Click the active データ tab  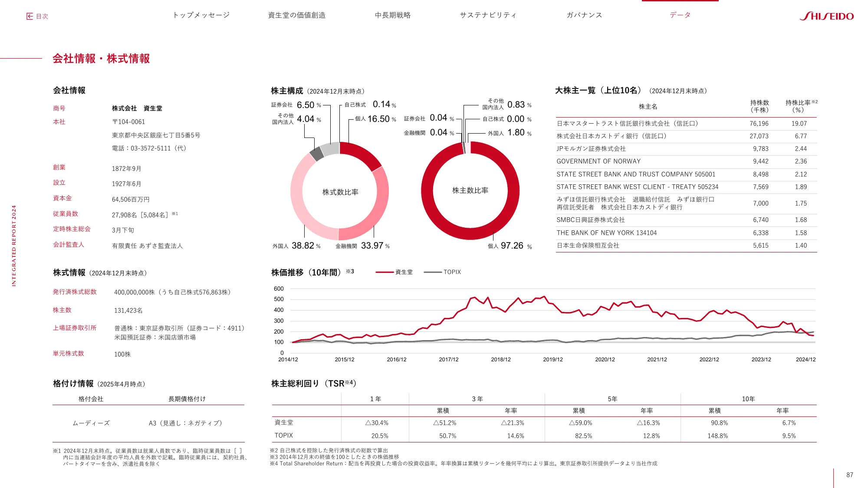(680, 15)
